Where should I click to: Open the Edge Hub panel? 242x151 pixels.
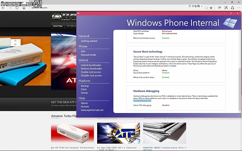pos(220,8)
